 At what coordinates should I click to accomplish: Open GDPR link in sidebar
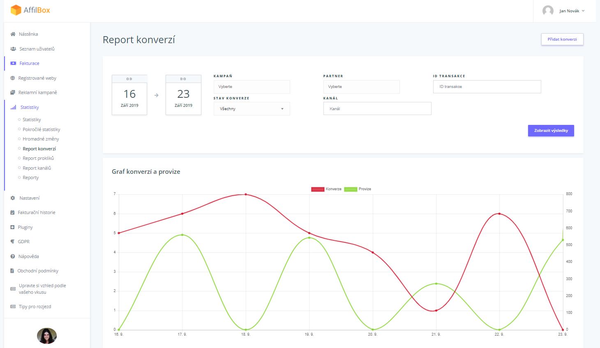(24, 242)
